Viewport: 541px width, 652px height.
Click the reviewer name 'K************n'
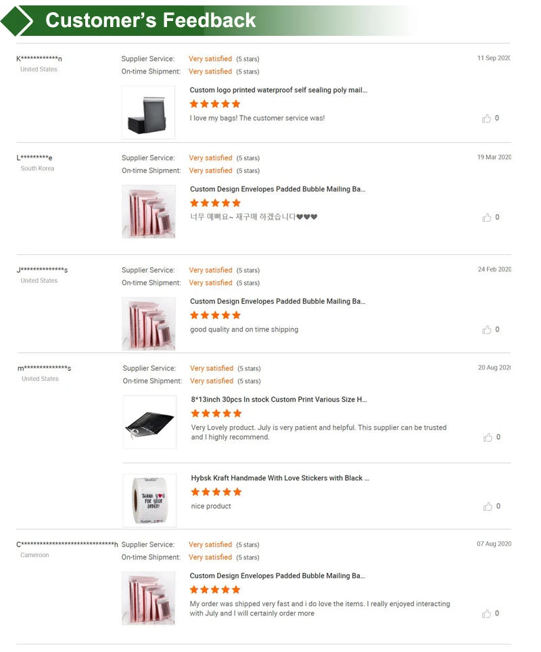(x=39, y=59)
